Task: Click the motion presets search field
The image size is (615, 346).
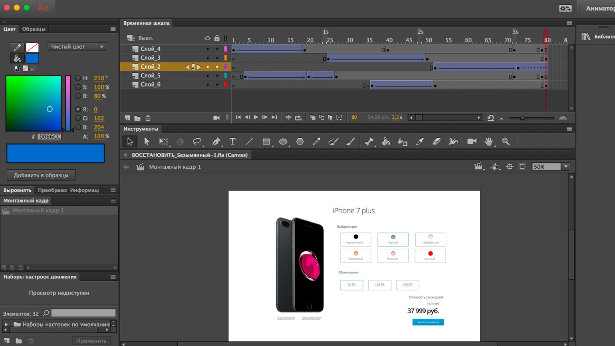Action: pos(83,313)
